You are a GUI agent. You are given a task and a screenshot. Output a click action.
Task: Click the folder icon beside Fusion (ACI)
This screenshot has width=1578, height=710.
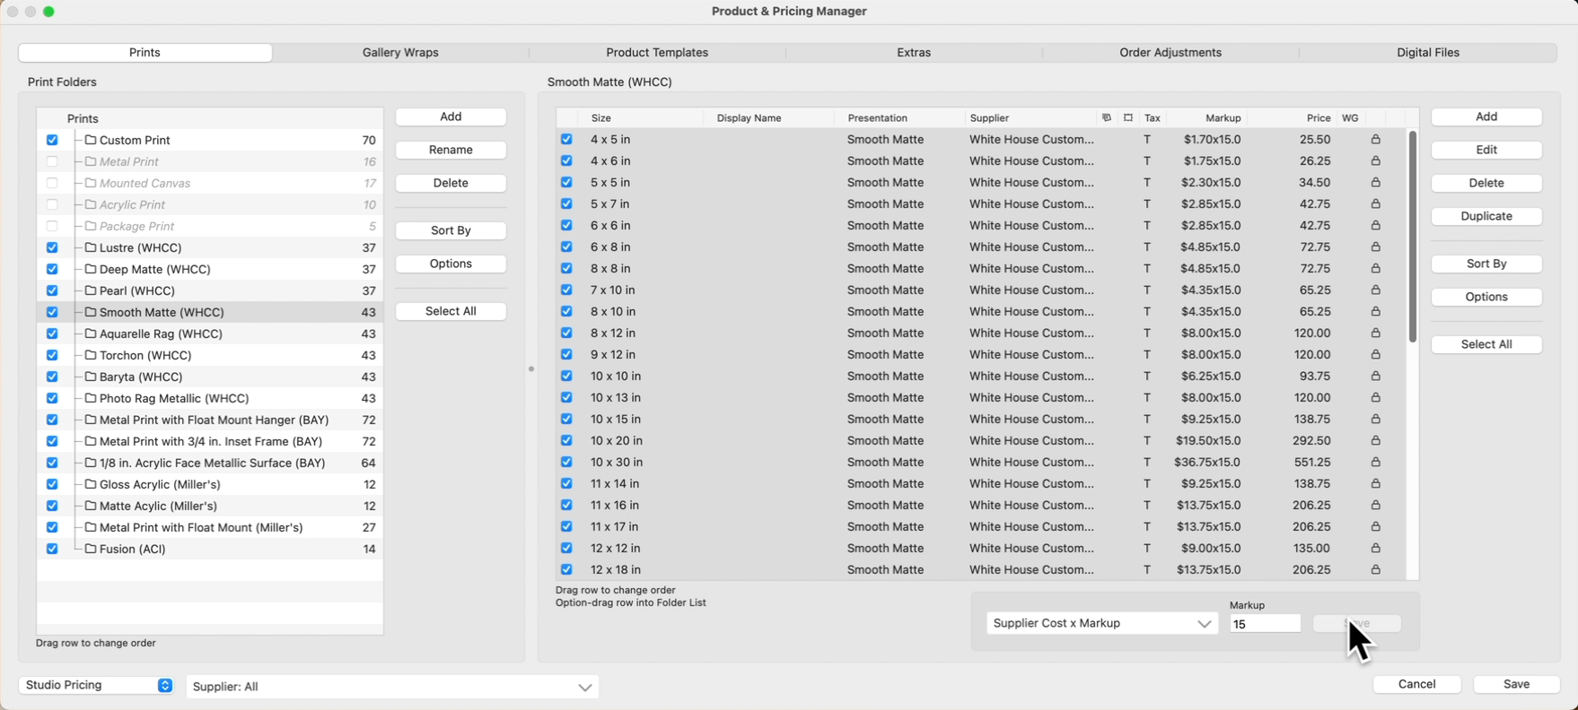[91, 549]
